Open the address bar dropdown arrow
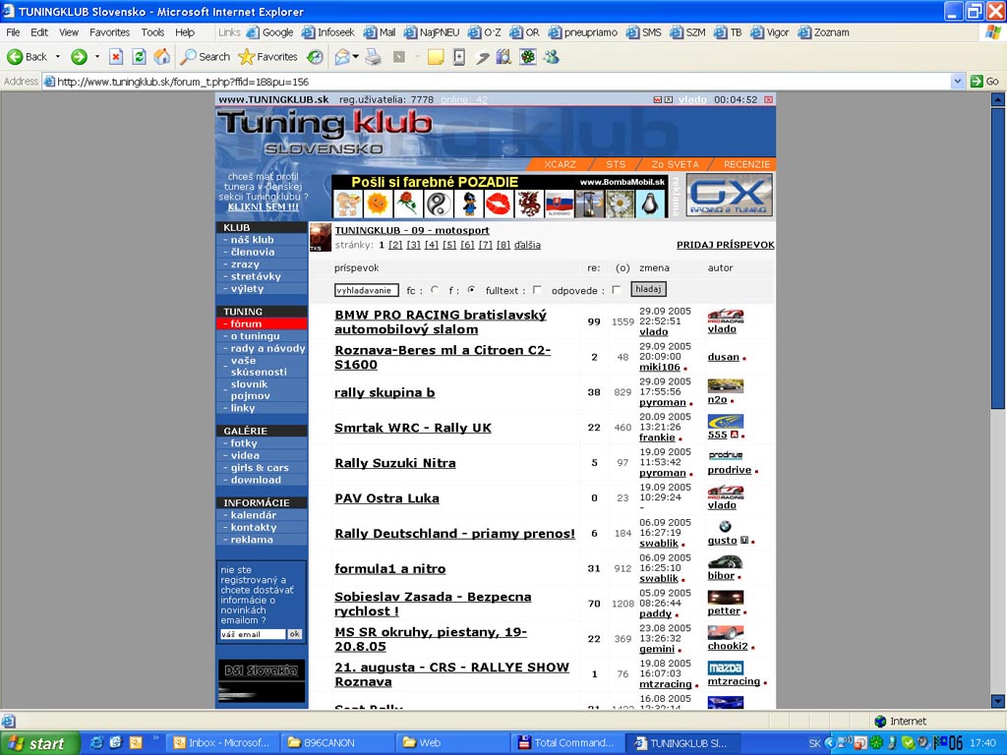 (x=957, y=82)
